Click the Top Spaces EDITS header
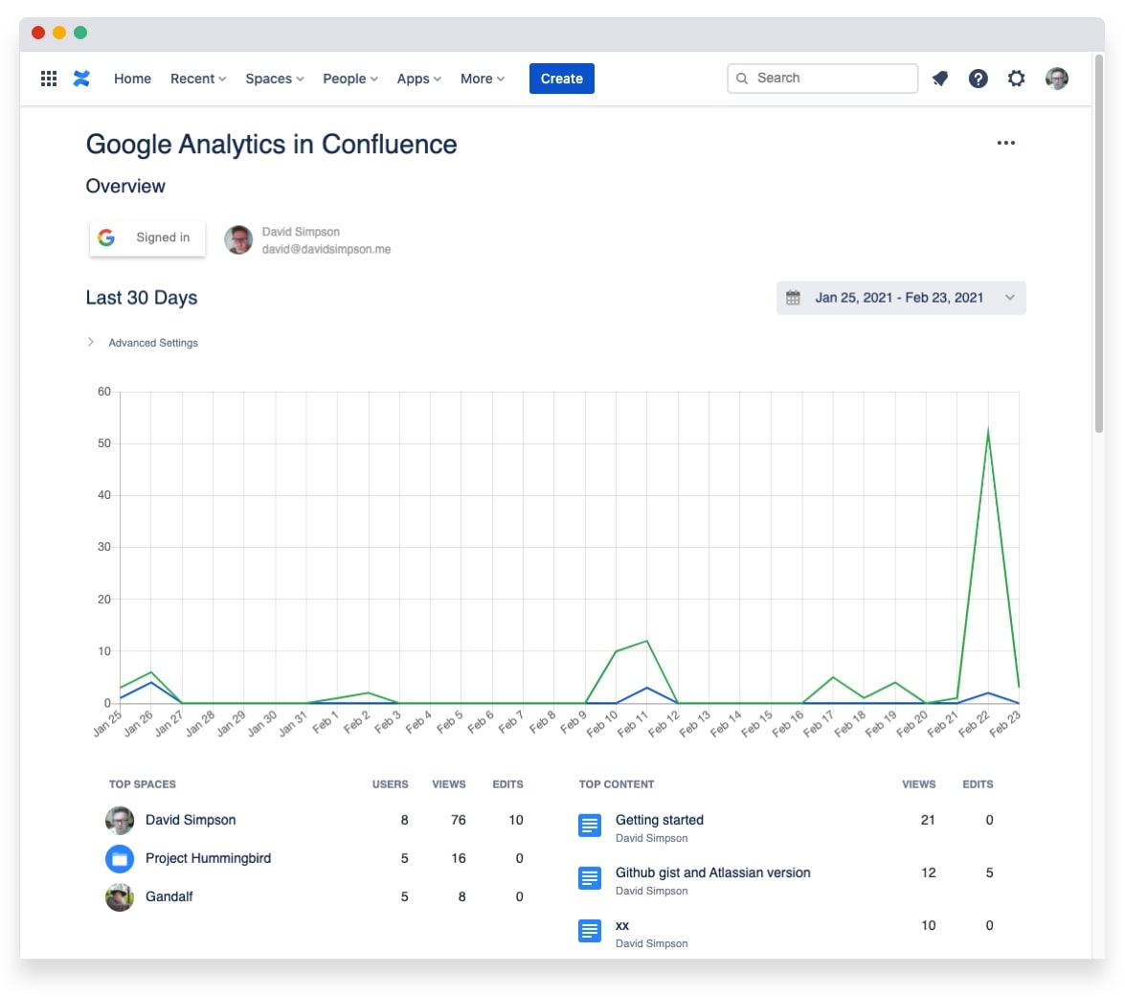 508,784
